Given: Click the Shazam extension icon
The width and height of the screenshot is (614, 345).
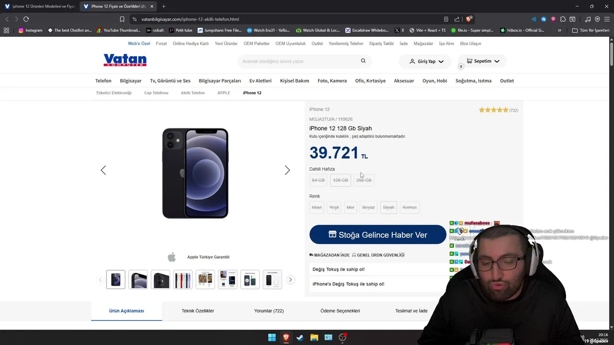Looking at the screenshot, I should [x=543, y=19].
